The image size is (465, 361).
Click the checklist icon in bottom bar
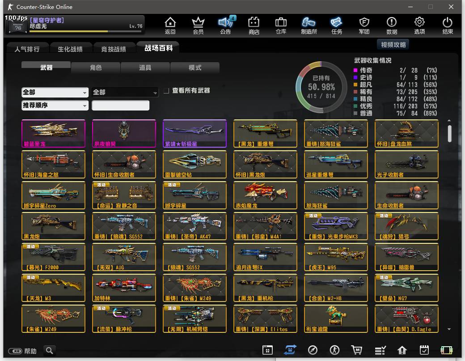pyautogui.click(x=380, y=350)
